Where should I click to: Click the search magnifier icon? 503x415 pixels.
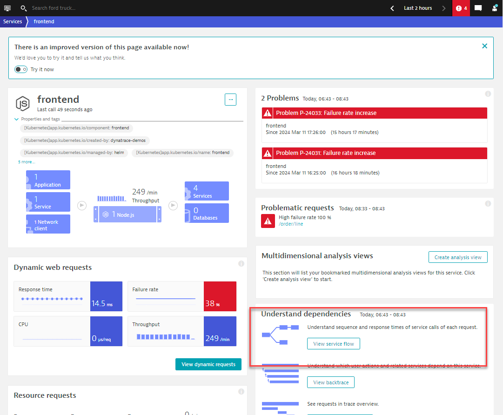24,8
